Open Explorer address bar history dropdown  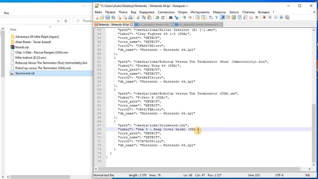[59, 21]
